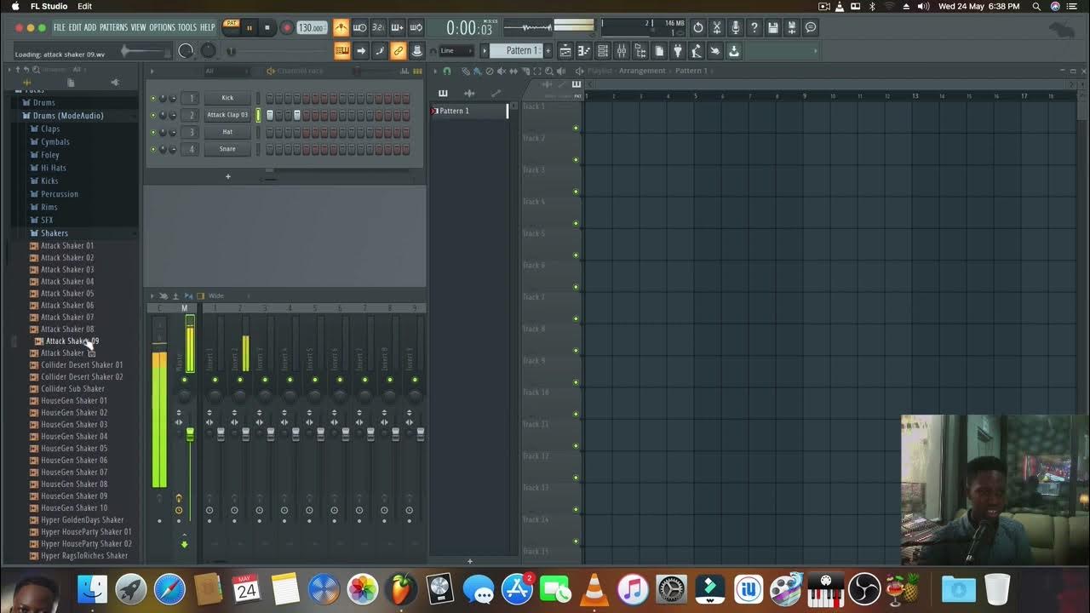Toggle PAT/SONG mode switch
Image resolution: width=1090 pixels, height=613 pixels.
point(231,27)
